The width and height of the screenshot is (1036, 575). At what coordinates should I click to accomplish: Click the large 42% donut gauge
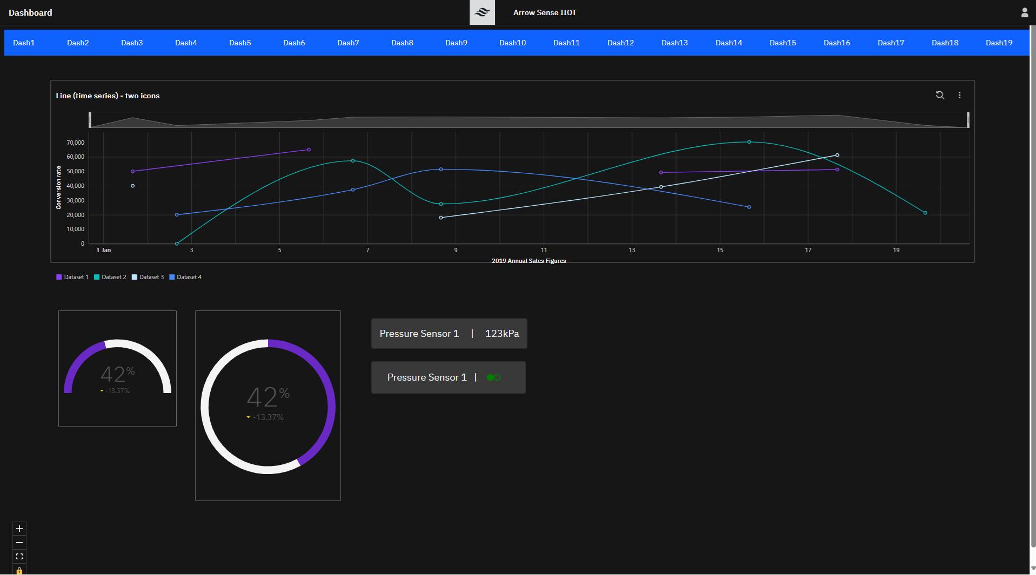point(268,406)
